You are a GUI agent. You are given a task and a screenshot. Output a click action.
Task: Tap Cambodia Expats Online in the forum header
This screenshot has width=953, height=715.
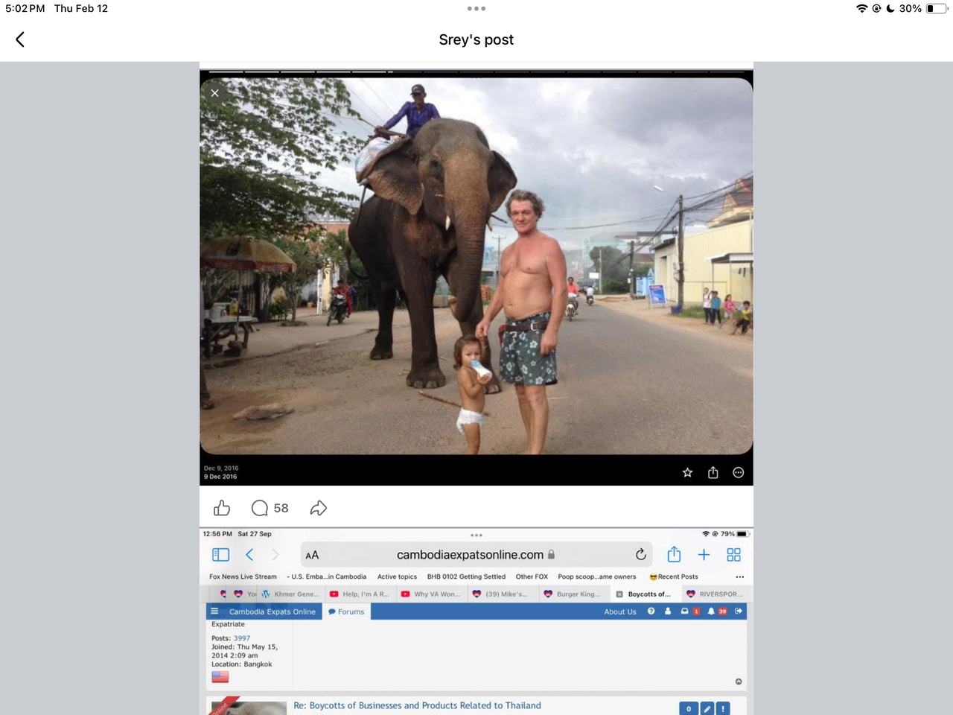[272, 611]
